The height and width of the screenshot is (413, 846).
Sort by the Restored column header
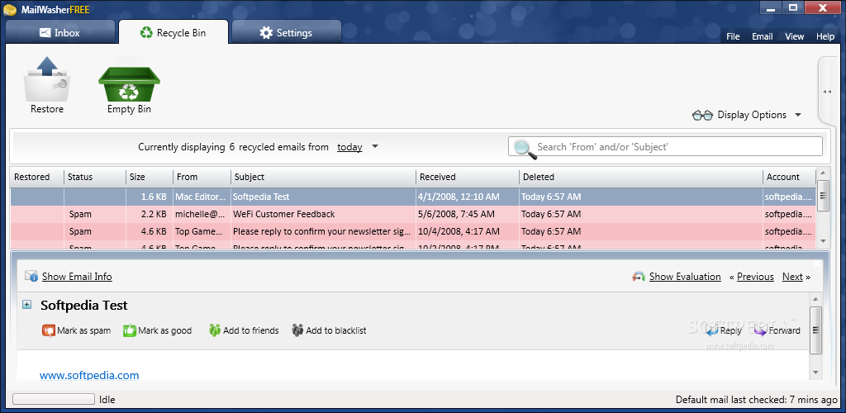[x=36, y=177]
